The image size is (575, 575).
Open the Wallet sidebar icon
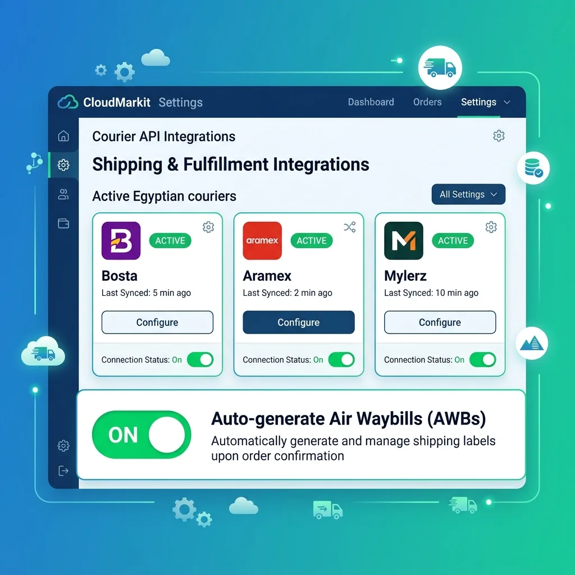(x=63, y=223)
